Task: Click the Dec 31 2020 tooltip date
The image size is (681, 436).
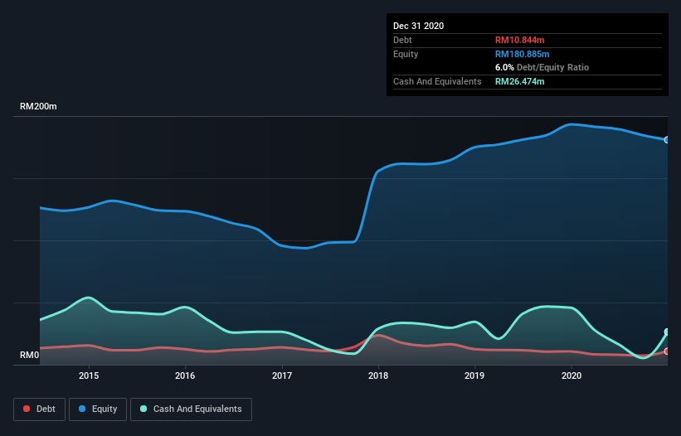Action: [418, 26]
